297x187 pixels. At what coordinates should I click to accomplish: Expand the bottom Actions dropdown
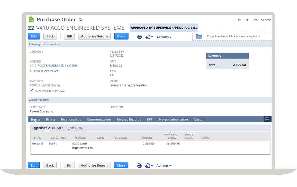point(164,166)
